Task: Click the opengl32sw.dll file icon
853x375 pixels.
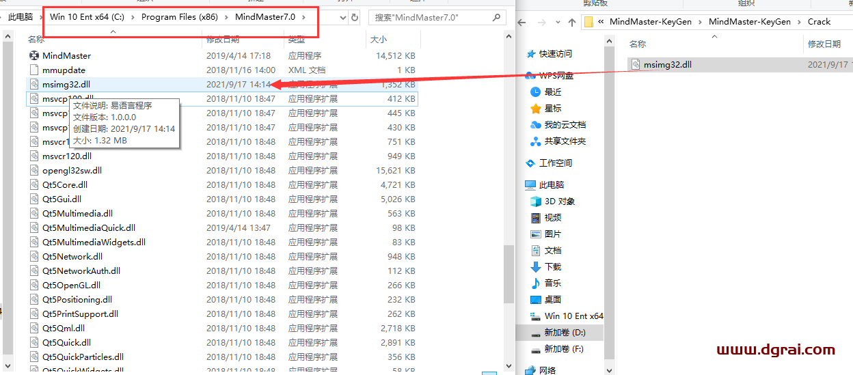Action: (33, 170)
